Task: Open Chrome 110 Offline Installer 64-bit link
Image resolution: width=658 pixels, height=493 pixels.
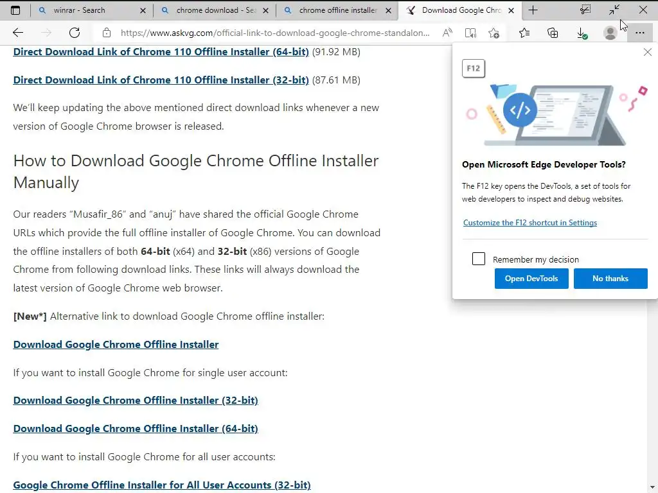Action: coord(161,52)
